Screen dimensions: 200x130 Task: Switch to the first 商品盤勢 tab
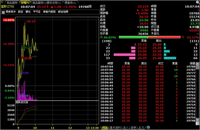[12, 3]
